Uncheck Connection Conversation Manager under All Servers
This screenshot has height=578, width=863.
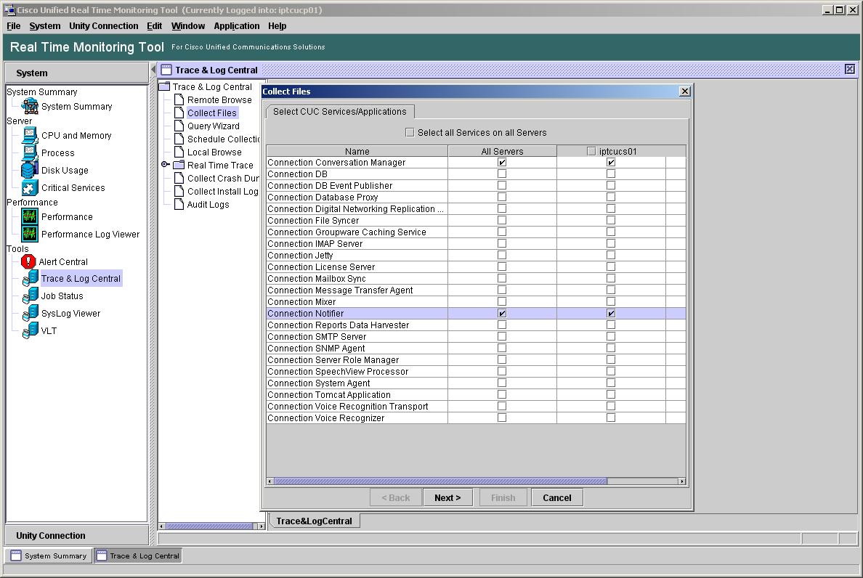[501, 162]
